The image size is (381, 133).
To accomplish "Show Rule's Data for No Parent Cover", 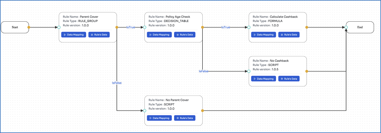I will point(185,118).
